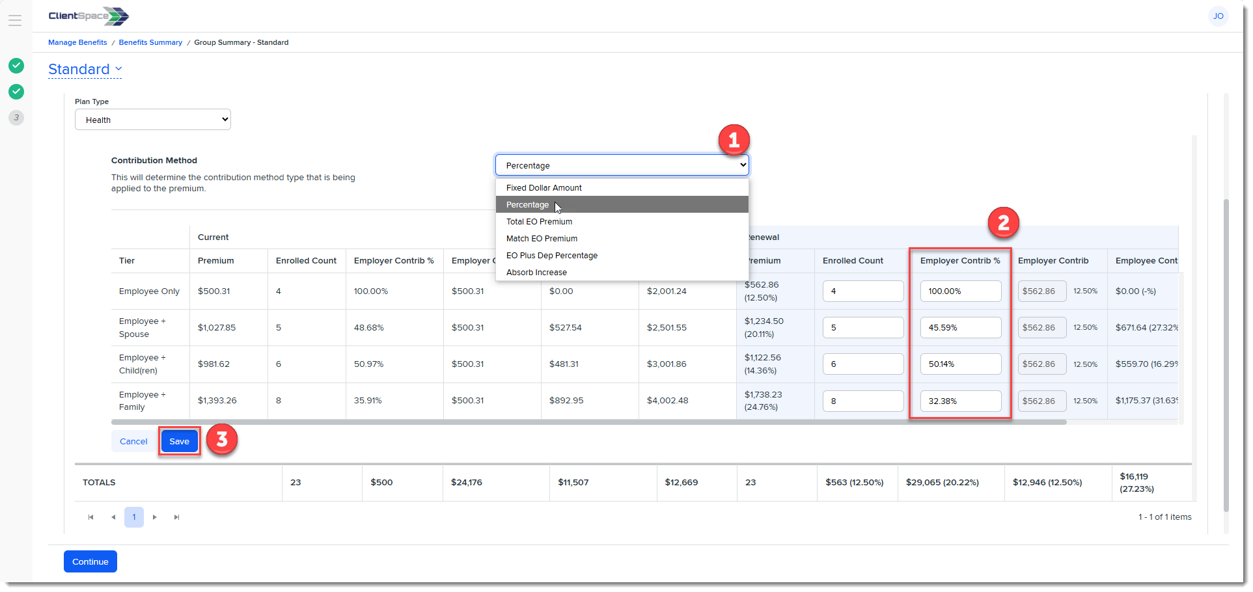Click the second completed step checkmark

coord(16,92)
